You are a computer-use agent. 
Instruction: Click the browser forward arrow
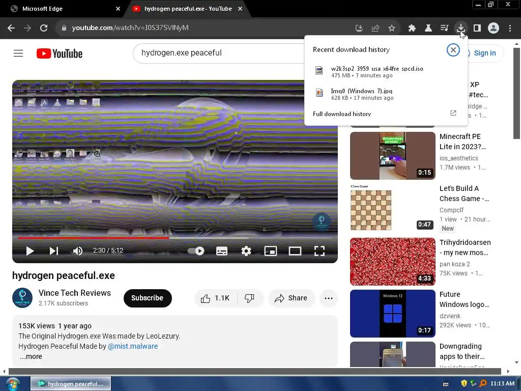coord(27,28)
